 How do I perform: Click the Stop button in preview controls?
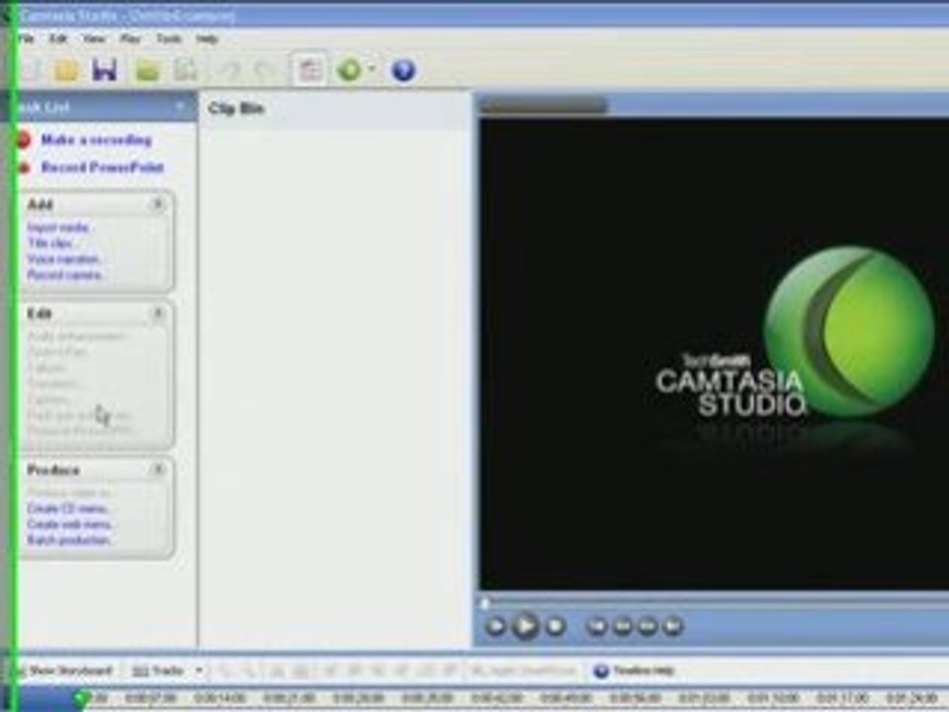[556, 626]
